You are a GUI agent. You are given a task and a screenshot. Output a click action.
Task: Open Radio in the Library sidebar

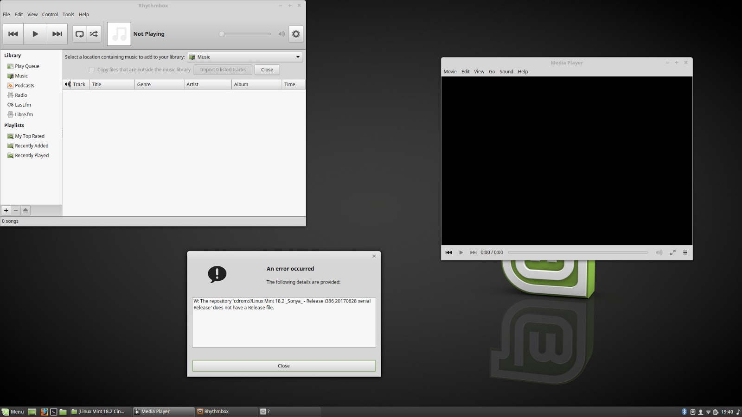click(x=20, y=95)
